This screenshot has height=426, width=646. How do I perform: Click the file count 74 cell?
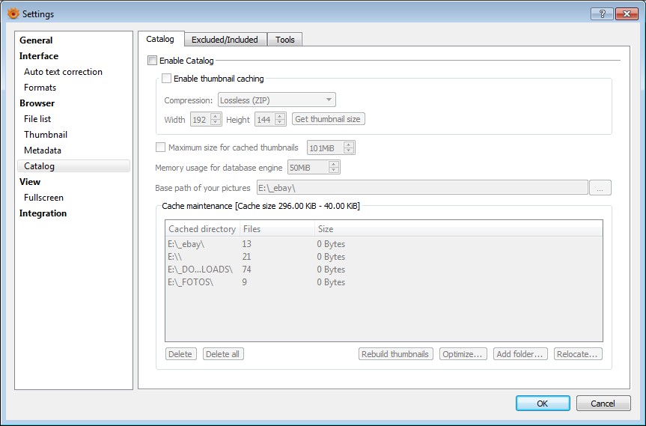(247, 270)
